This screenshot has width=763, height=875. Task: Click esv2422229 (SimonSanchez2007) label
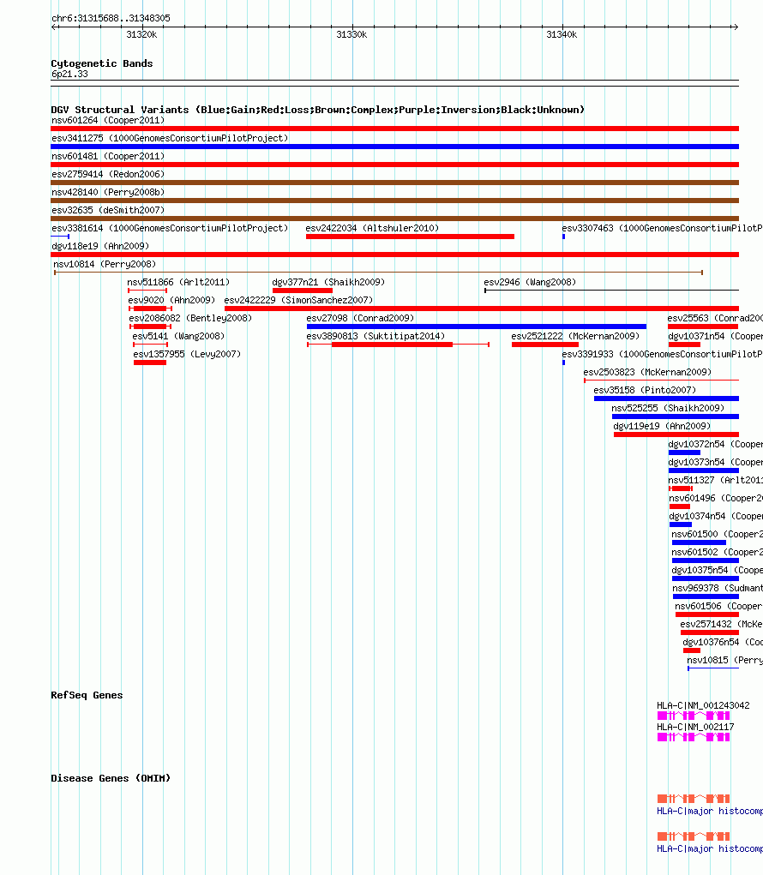tap(298, 300)
